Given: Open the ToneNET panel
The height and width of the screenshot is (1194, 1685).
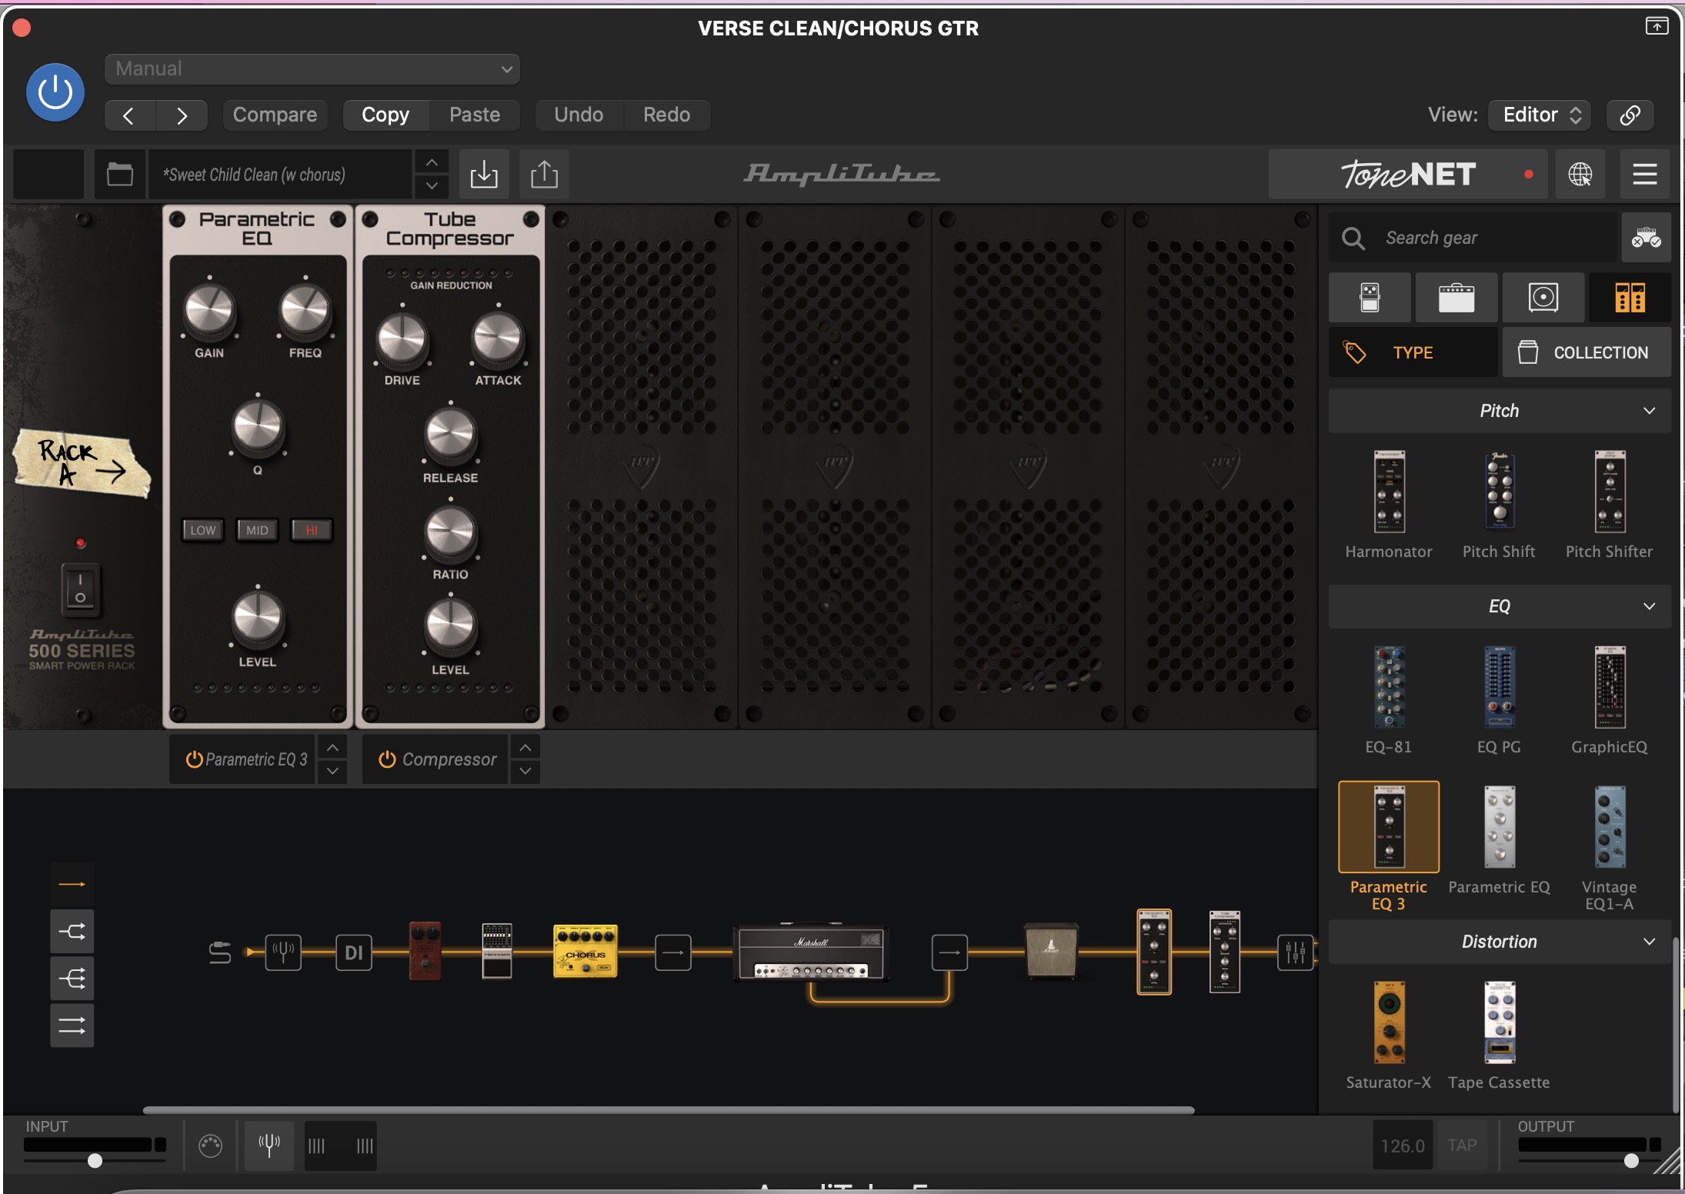Looking at the screenshot, I should [1408, 175].
